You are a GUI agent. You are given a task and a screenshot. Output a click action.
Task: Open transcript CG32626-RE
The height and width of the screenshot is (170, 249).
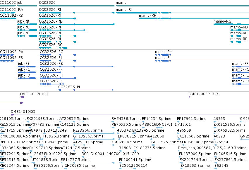[51, 21]
